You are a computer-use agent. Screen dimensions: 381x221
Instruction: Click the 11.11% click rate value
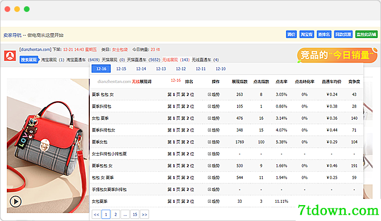click(x=281, y=201)
